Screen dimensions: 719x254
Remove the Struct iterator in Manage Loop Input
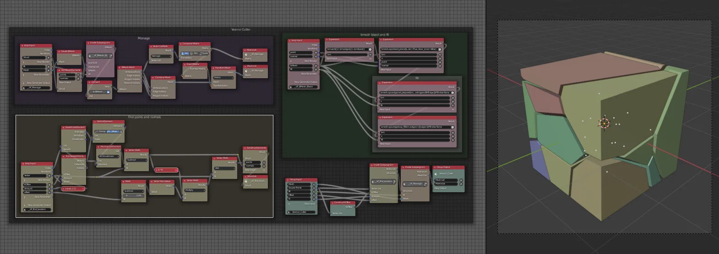click(x=48, y=58)
